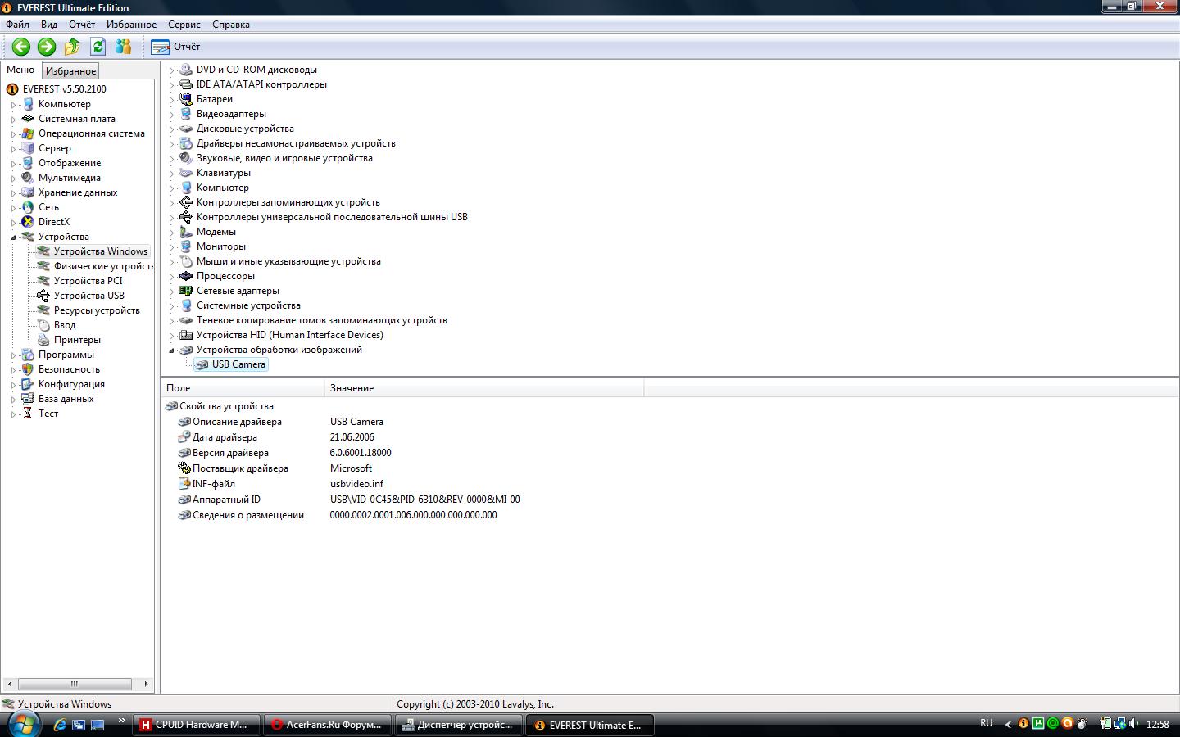Screen dimensions: 1180x737
Task: Click the Хранение данных storage icon
Action: point(28,192)
